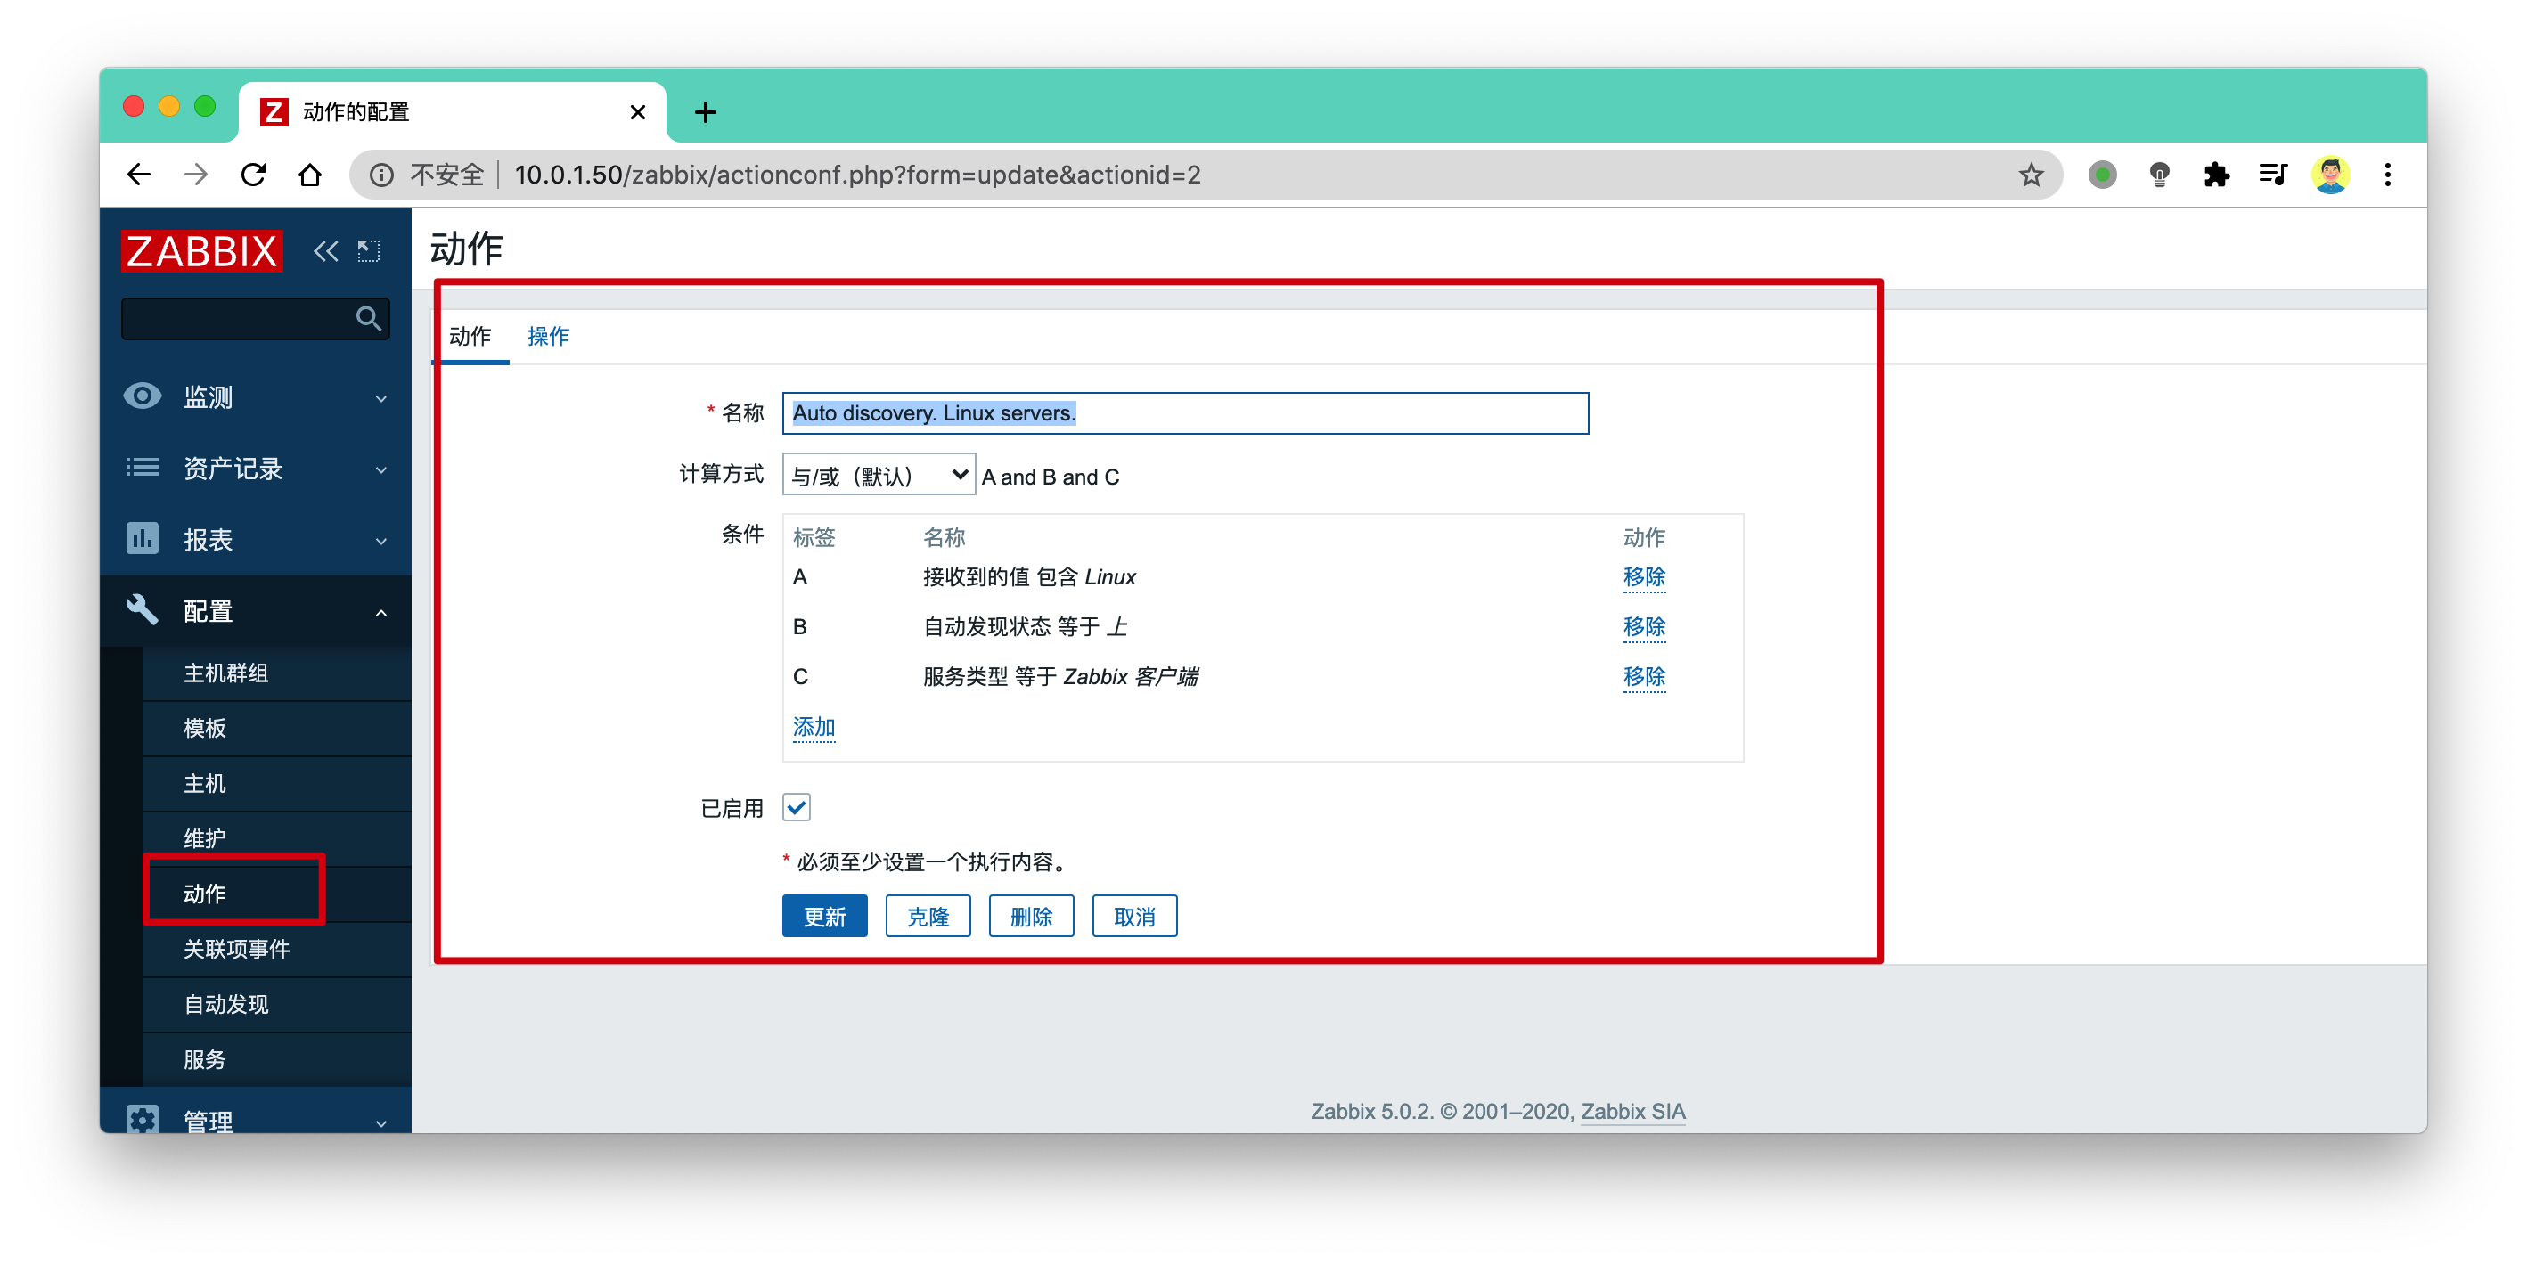This screenshot has height=1265, width=2527.
Task: Expand the 监测 menu section
Action: [x=255, y=396]
